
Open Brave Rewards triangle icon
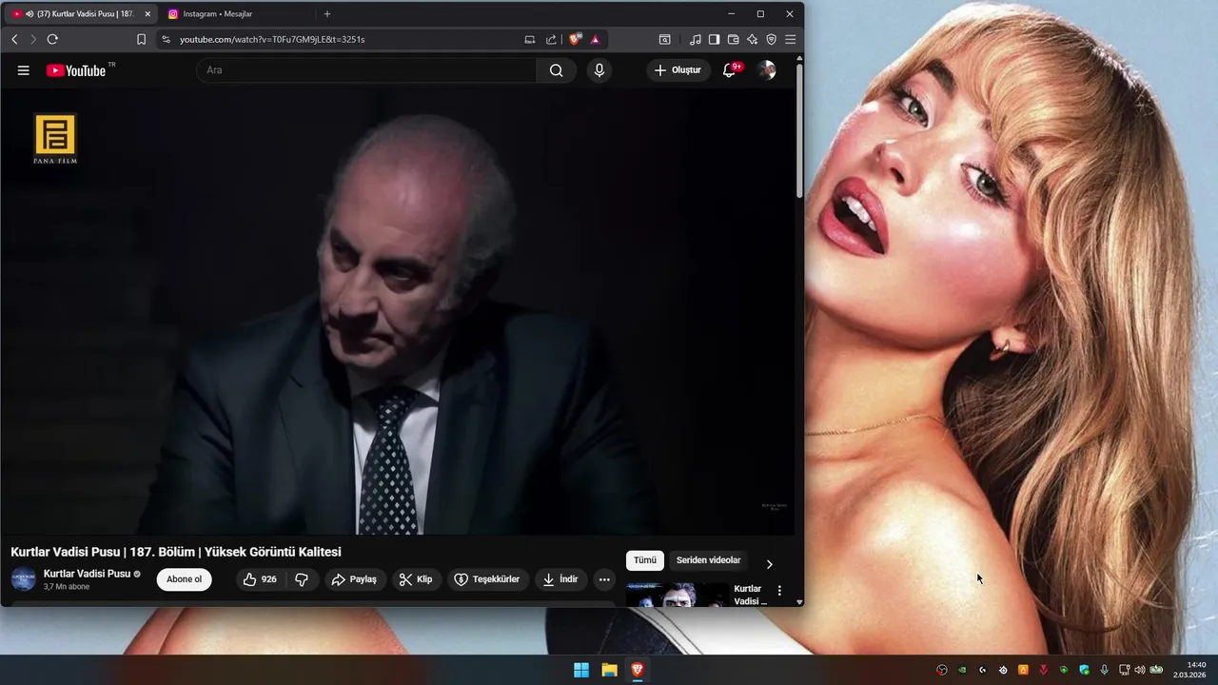[x=595, y=40]
